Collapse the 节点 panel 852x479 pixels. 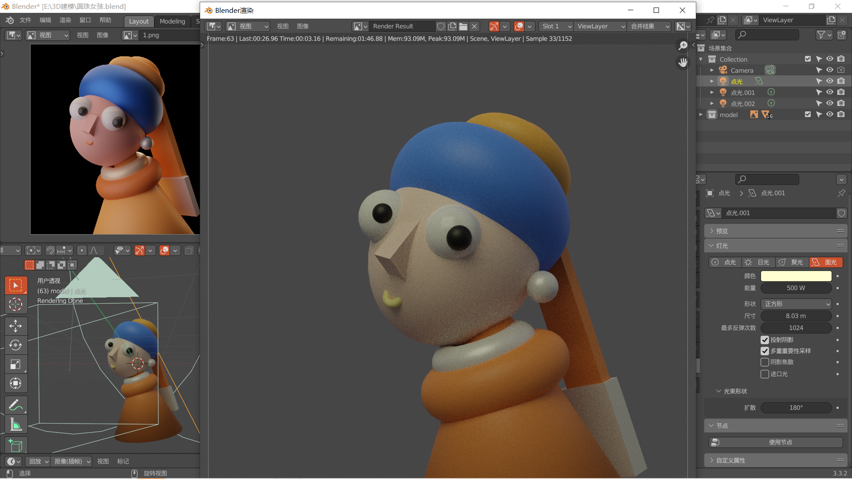776,426
